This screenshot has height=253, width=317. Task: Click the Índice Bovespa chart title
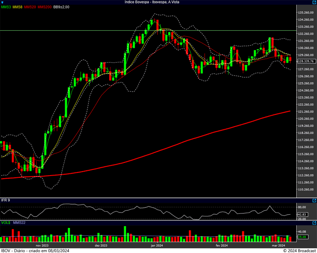pyautogui.click(x=152, y=2)
